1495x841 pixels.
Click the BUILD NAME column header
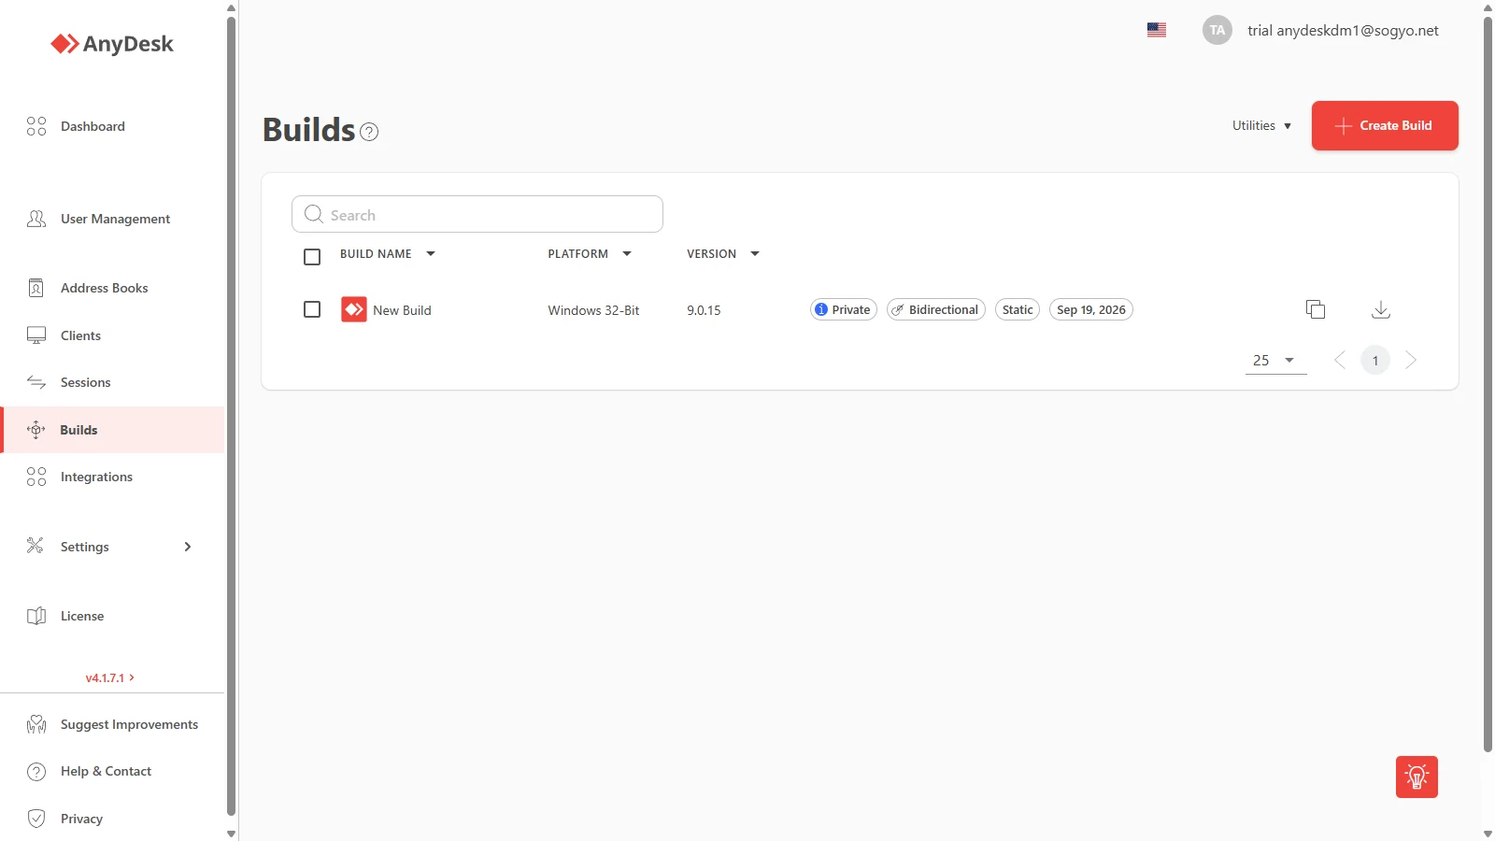click(376, 253)
